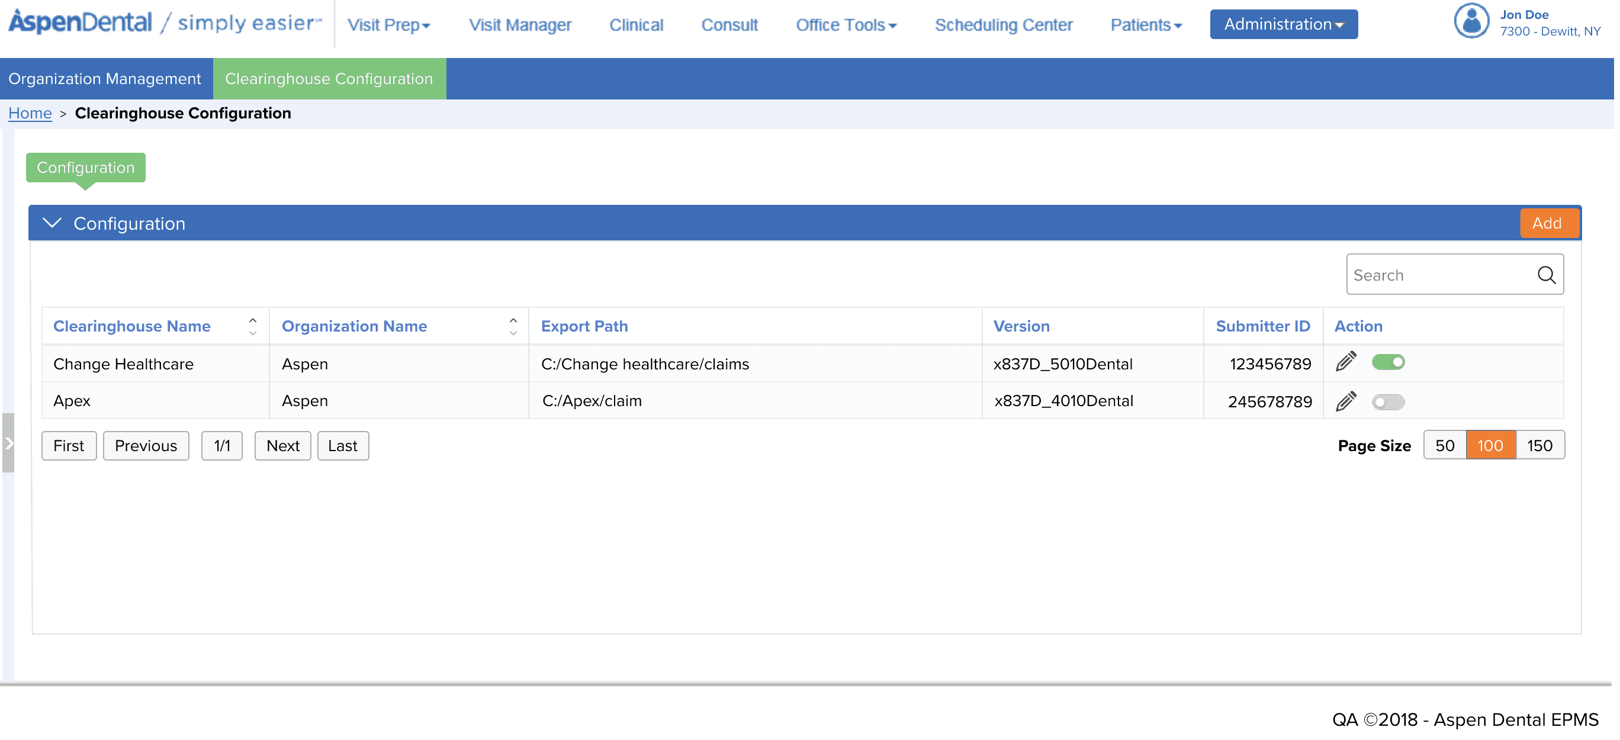Open the Office Tools dropdown
Image resolution: width=1620 pixels, height=740 pixels.
click(x=846, y=25)
